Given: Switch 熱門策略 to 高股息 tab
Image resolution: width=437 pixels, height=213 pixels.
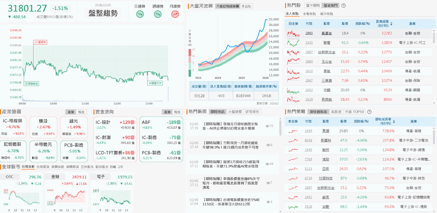Looking at the screenshot, I should click(336, 112).
